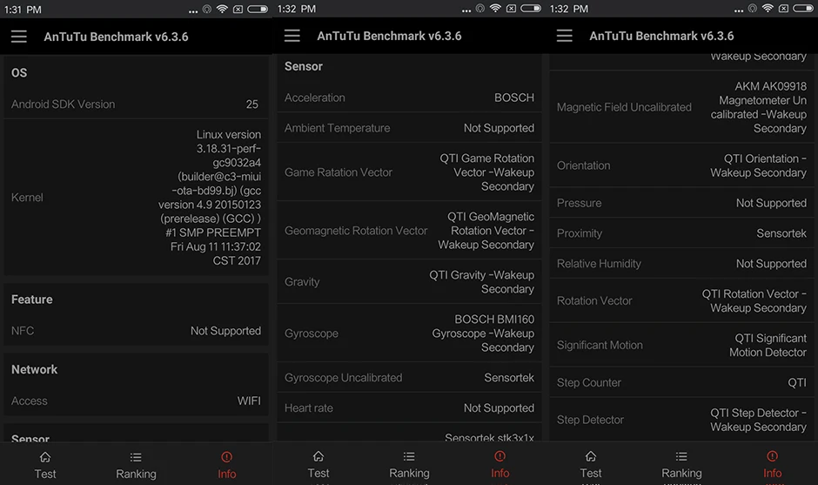This screenshot has height=485, width=818.
Task: Tap Test home icon in right screen
Action: 591,456
